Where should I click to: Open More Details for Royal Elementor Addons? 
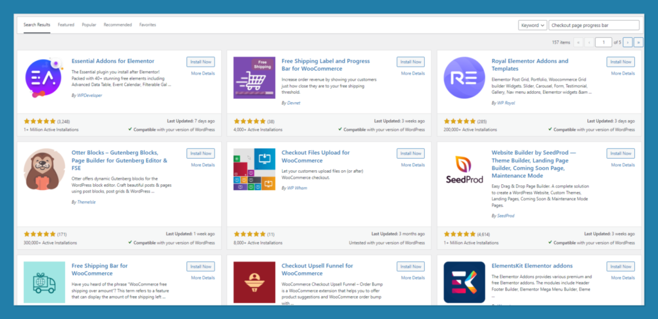(623, 73)
